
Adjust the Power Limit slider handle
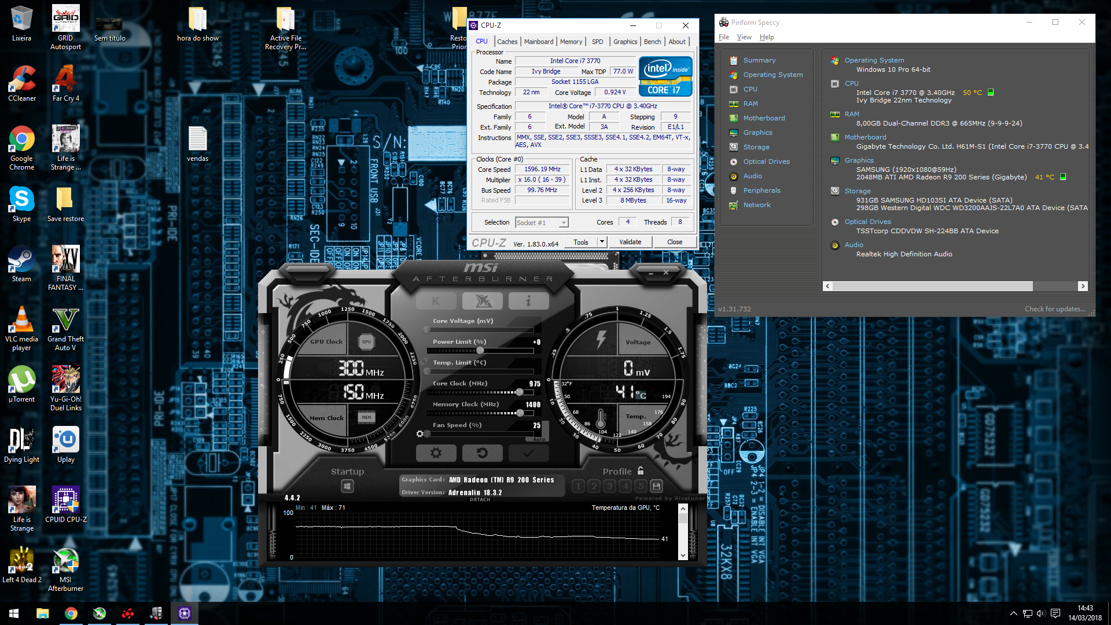click(x=480, y=350)
